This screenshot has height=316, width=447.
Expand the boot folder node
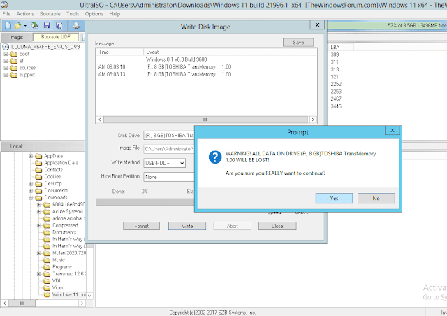(x=6, y=54)
